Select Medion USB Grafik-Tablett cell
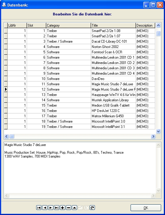The width and height of the screenshot is (165, 215). [x=113, y=105]
